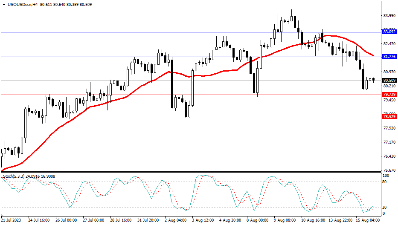Click the 83.990 value on price scale
Image resolution: width=398 pixels, height=225 pixels.
389,16
